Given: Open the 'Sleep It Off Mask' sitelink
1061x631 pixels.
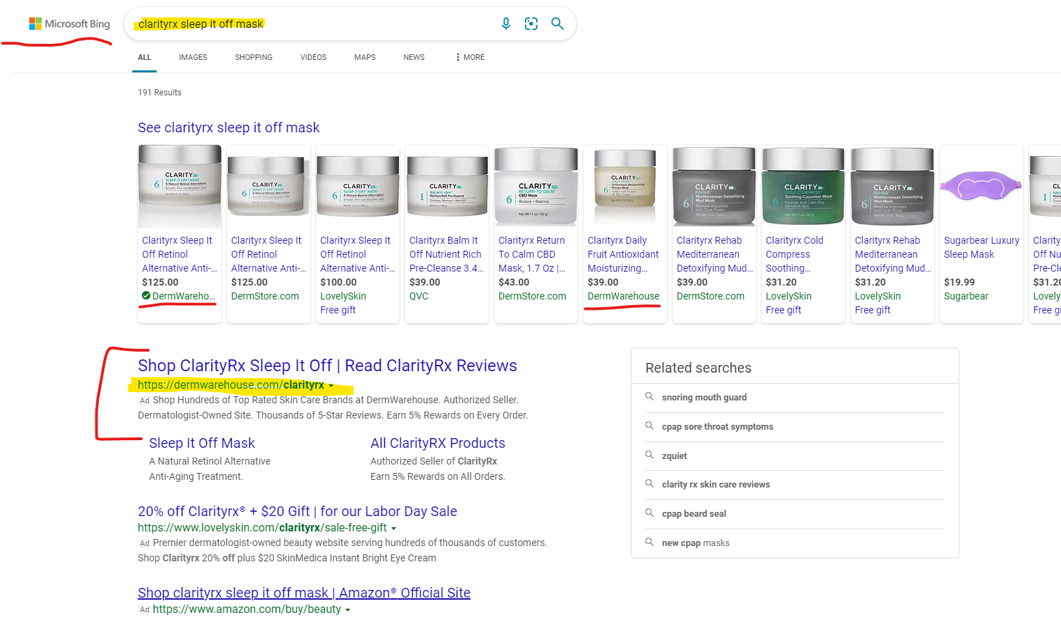Looking at the screenshot, I should pyautogui.click(x=202, y=443).
